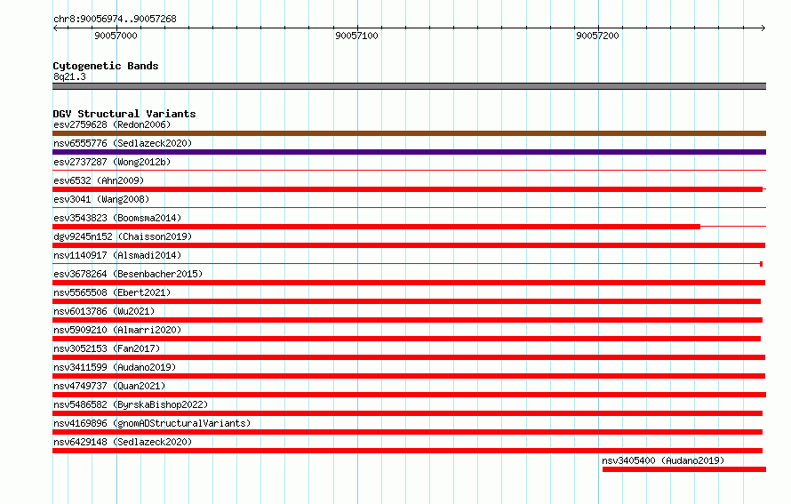Click the gray 8q21.3 cytogenetic band
Screen dimensions: 791x504
coord(409,86)
